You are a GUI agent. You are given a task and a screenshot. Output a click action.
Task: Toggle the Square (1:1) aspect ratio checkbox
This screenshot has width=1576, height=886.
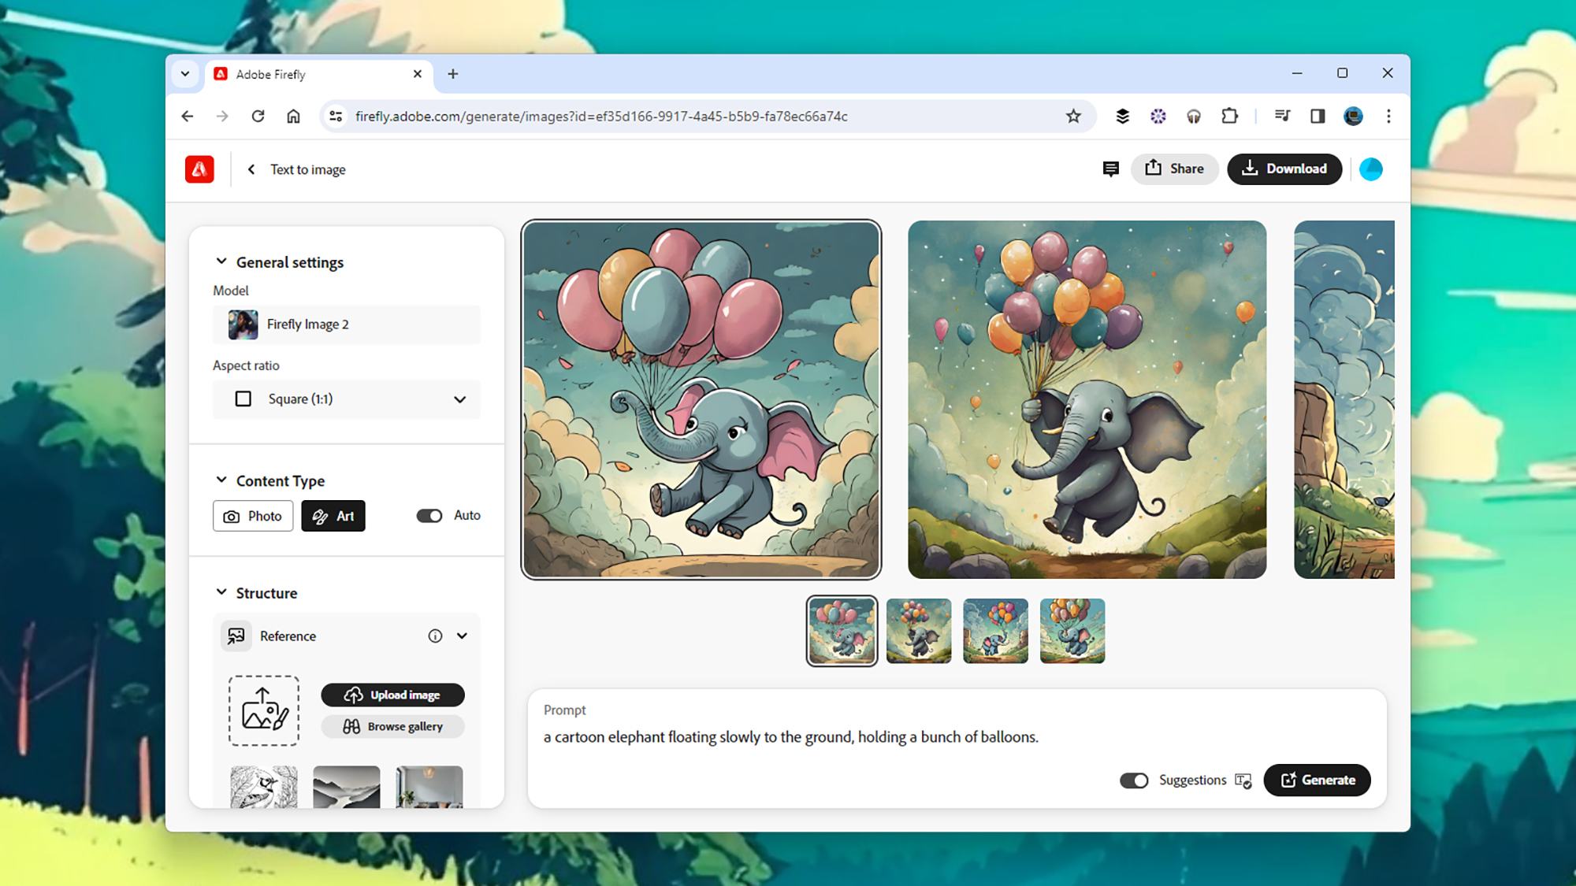[x=244, y=399]
